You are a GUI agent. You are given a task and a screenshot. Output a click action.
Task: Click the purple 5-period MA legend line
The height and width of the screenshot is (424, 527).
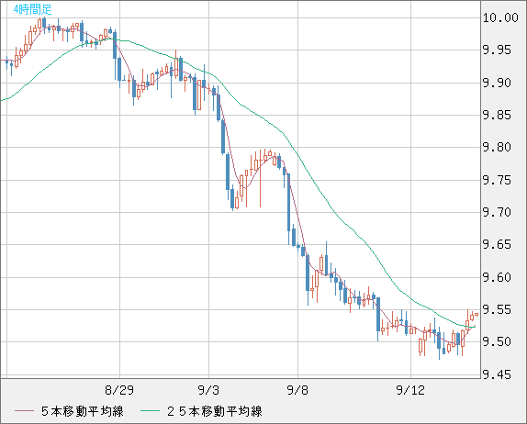[24, 411]
